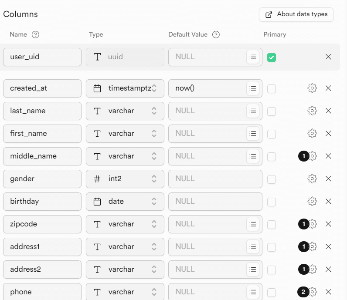This screenshot has height=300, width=347.
Task: Remove the birthday column
Action: (328, 201)
